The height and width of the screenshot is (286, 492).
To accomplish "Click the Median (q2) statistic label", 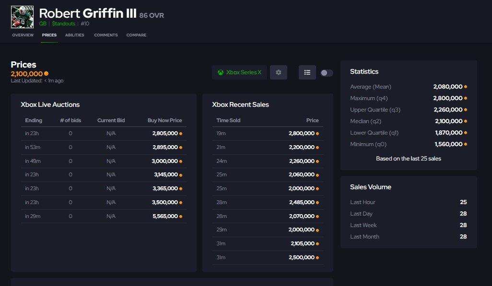I will click(365, 121).
